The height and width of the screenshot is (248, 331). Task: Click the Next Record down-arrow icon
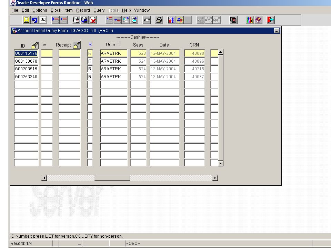(117, 20)
